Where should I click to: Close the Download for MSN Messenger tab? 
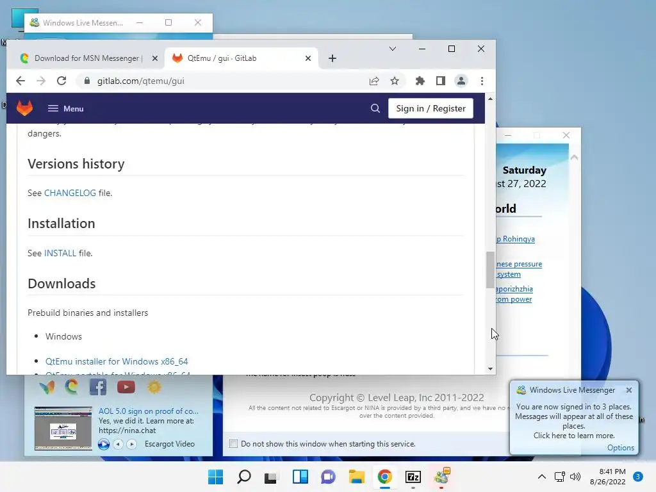[155, 58]
